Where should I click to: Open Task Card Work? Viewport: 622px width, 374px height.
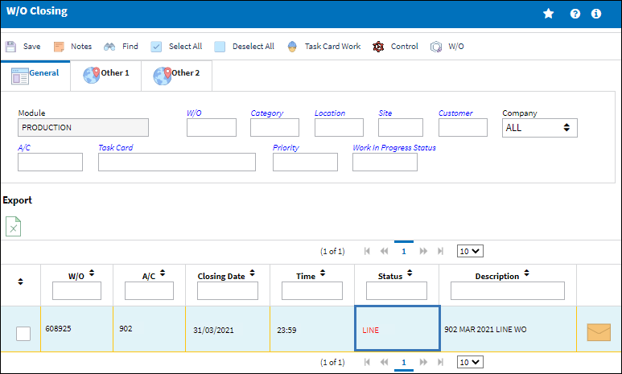[x=324, y=47]
